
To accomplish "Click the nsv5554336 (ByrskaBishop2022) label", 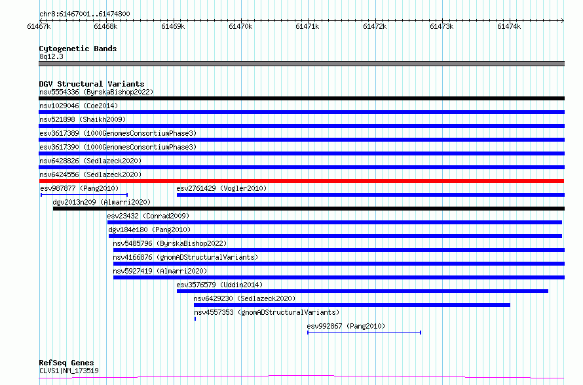I will tap(96, 92).
